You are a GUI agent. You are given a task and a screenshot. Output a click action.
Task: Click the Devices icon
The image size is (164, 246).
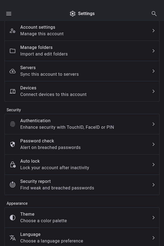13,91
